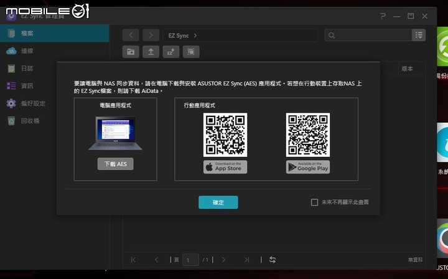This screenshot has height=279, width=448.
Task: Click the select-all toolbar icon
Action: pos(191,52)
